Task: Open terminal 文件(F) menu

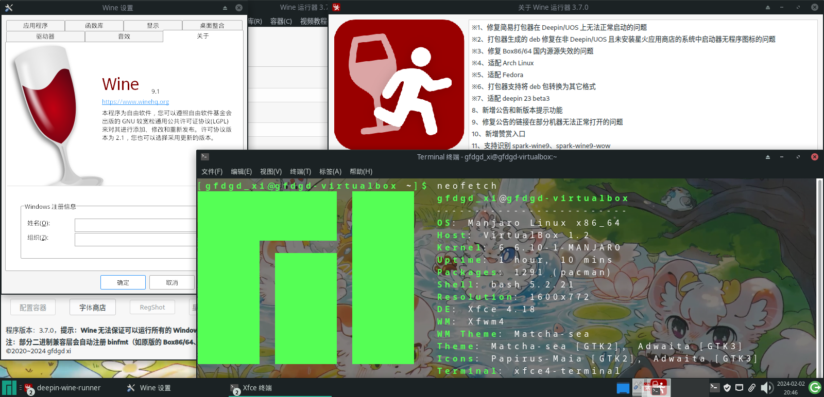Action: coord(212,171)
